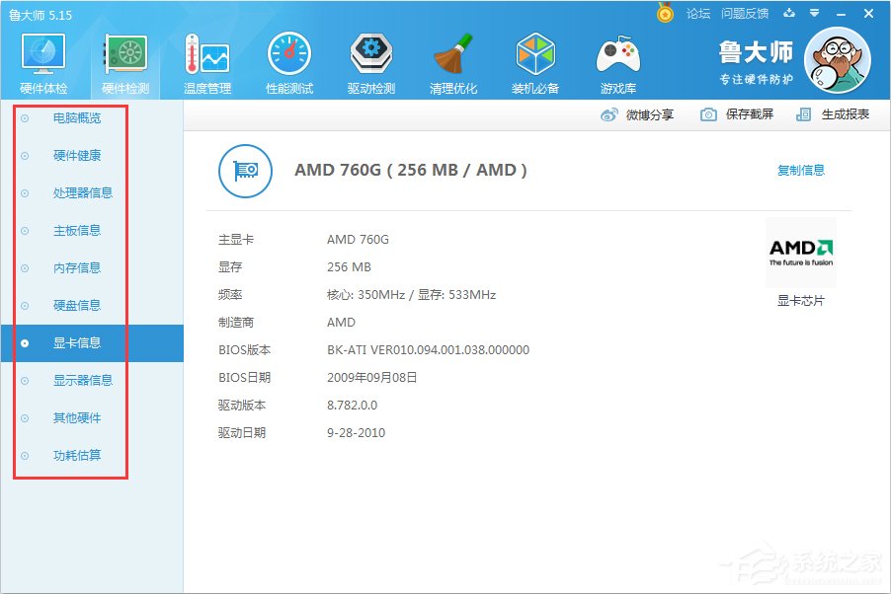
Task: Click the AMD 显卡芯片 logo thumbnail
Action: [801, 253]
